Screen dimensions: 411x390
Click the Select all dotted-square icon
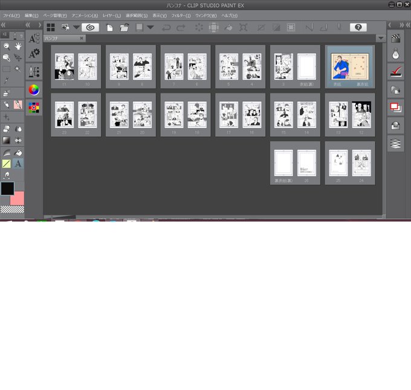(291, 28)
